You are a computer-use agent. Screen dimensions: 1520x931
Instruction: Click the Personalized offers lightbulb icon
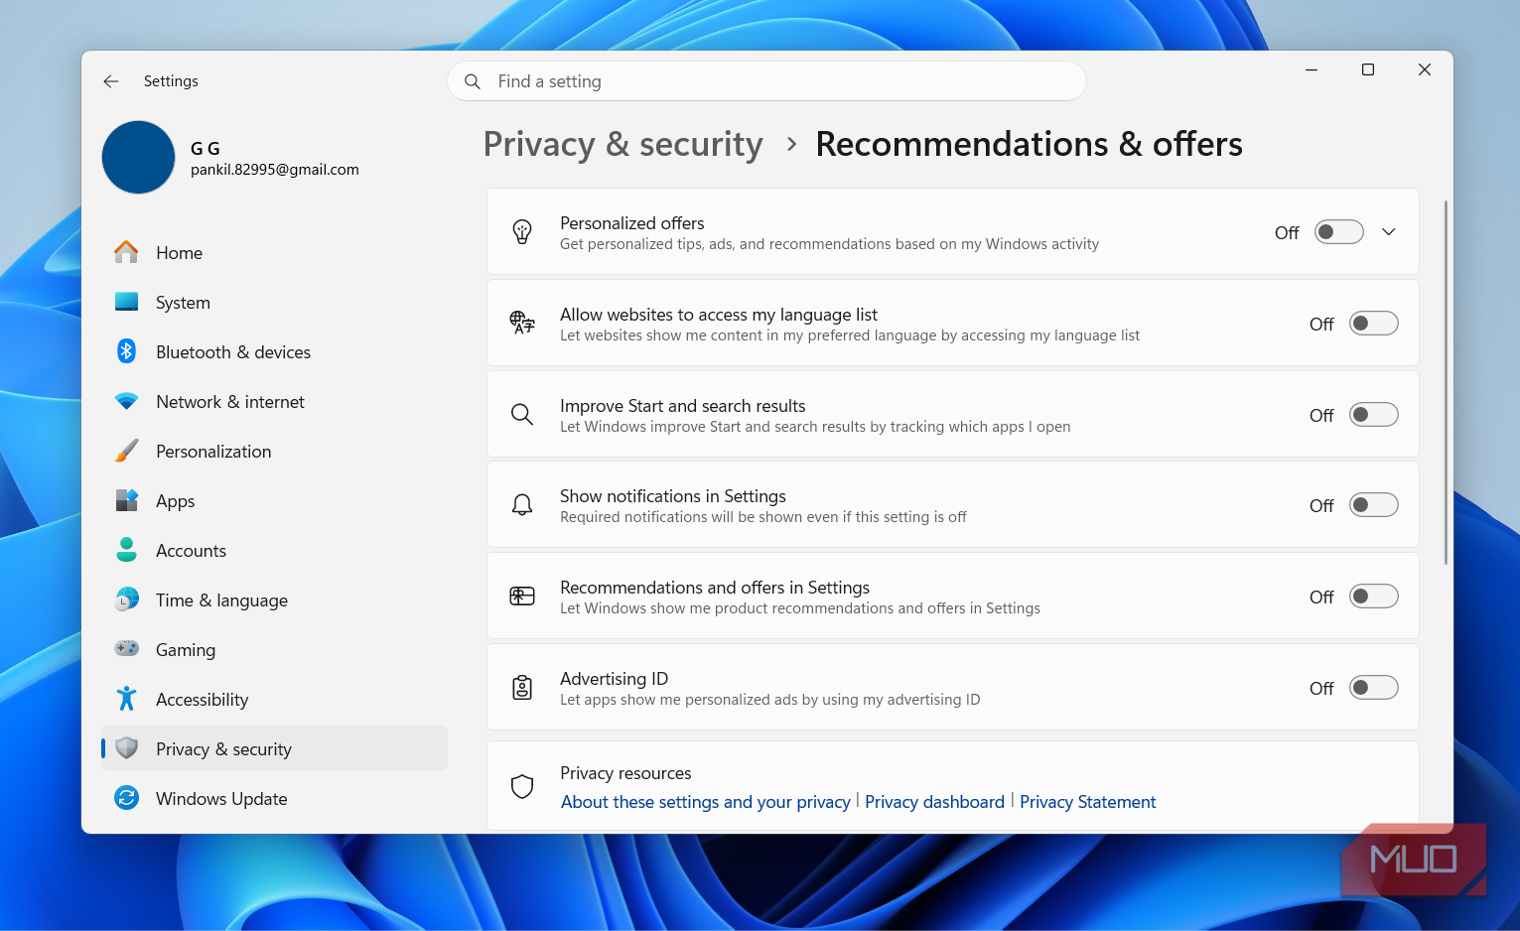522,232
